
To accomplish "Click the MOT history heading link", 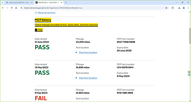I will tap(43, 20).
